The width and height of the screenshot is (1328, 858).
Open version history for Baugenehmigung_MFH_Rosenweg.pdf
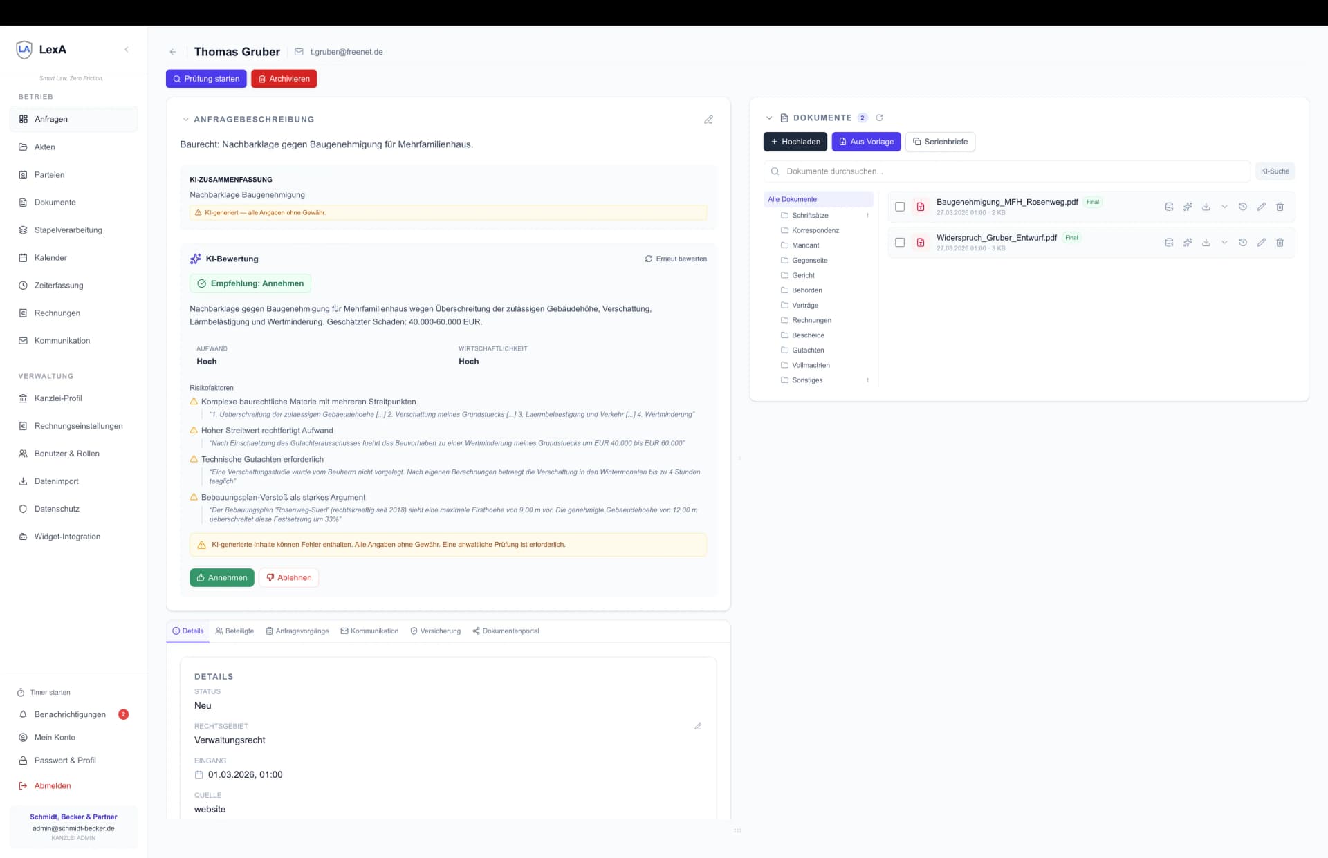[x=1242, y=207]
